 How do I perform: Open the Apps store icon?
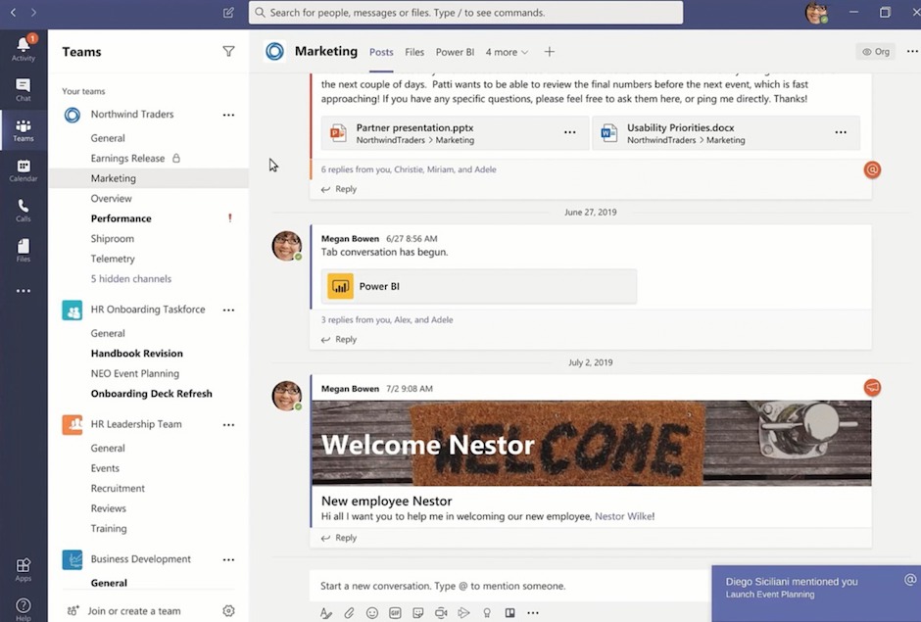tap(24, 569)
